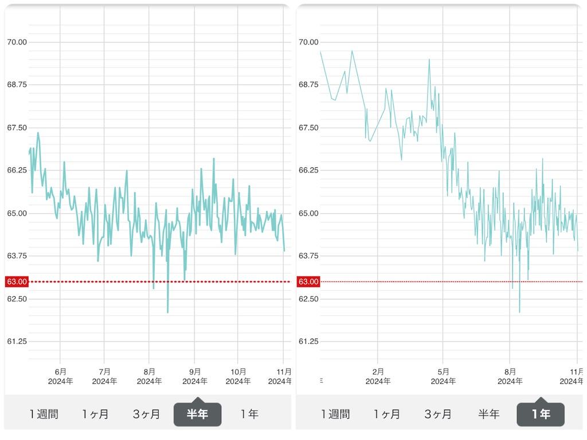Select the 1ヶ月 tab in left chart

coord(95,414)
